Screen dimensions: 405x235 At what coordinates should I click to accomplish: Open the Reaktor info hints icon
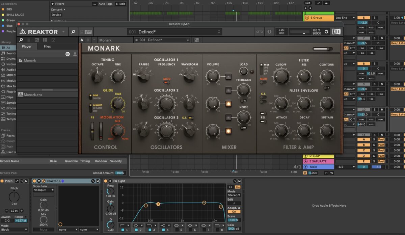(x=269, y=32)
